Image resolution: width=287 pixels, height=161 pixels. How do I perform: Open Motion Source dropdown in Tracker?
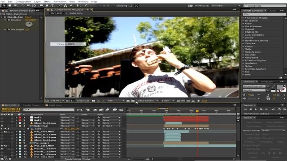(x=273, y=131)
